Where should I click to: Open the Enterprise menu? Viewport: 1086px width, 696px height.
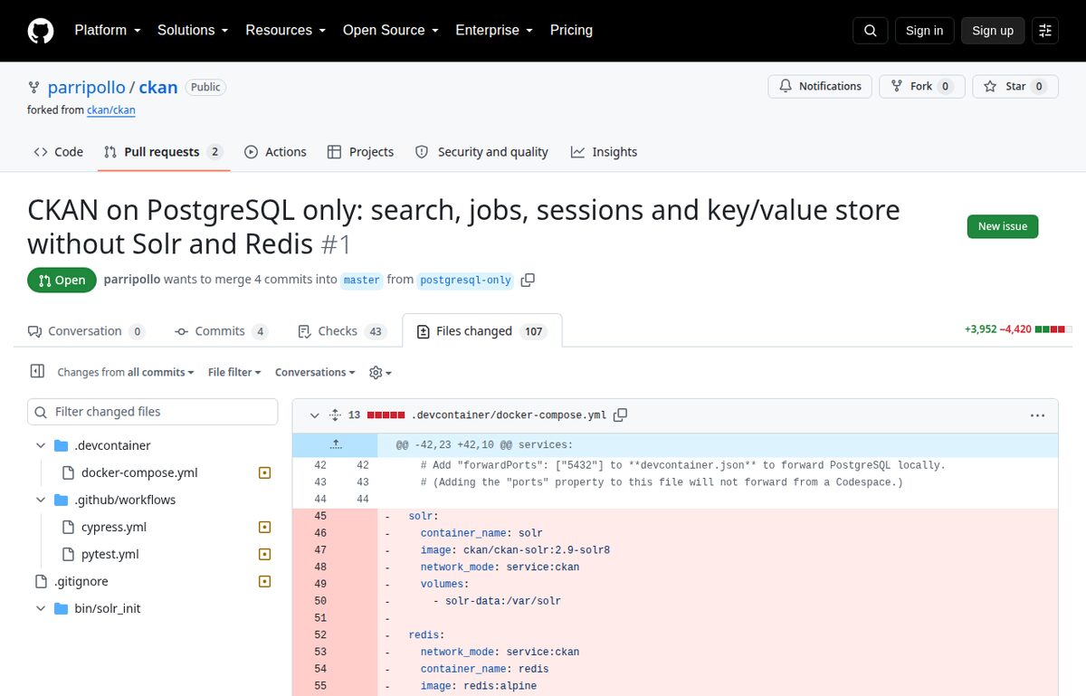(x=494, y=30)
